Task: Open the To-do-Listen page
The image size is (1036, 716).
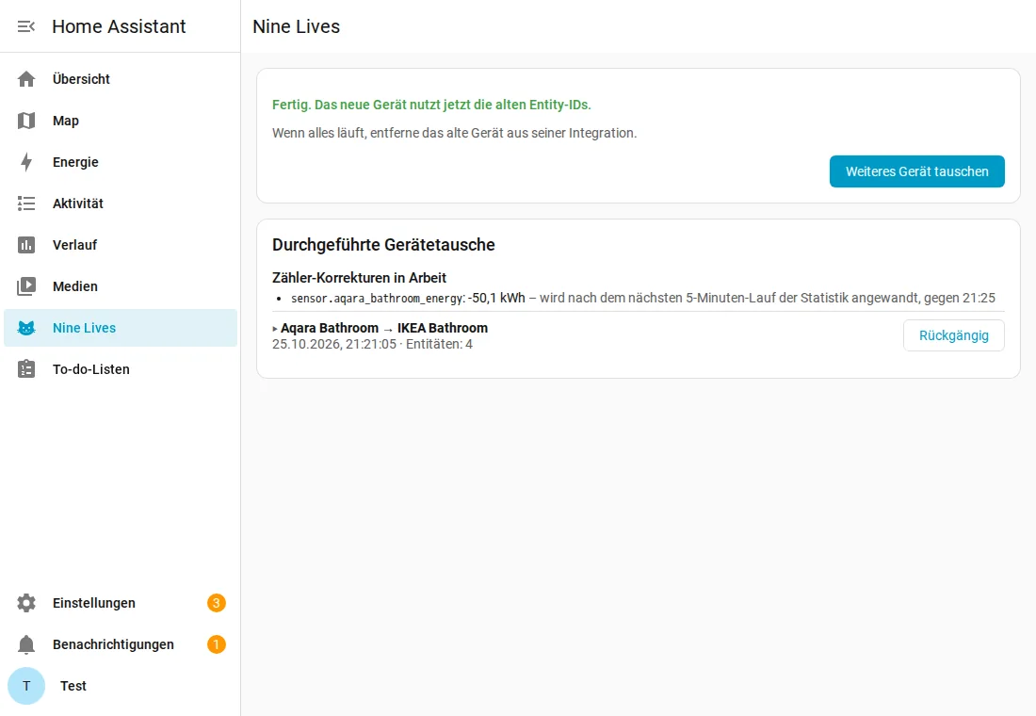Action: (121, 369)
